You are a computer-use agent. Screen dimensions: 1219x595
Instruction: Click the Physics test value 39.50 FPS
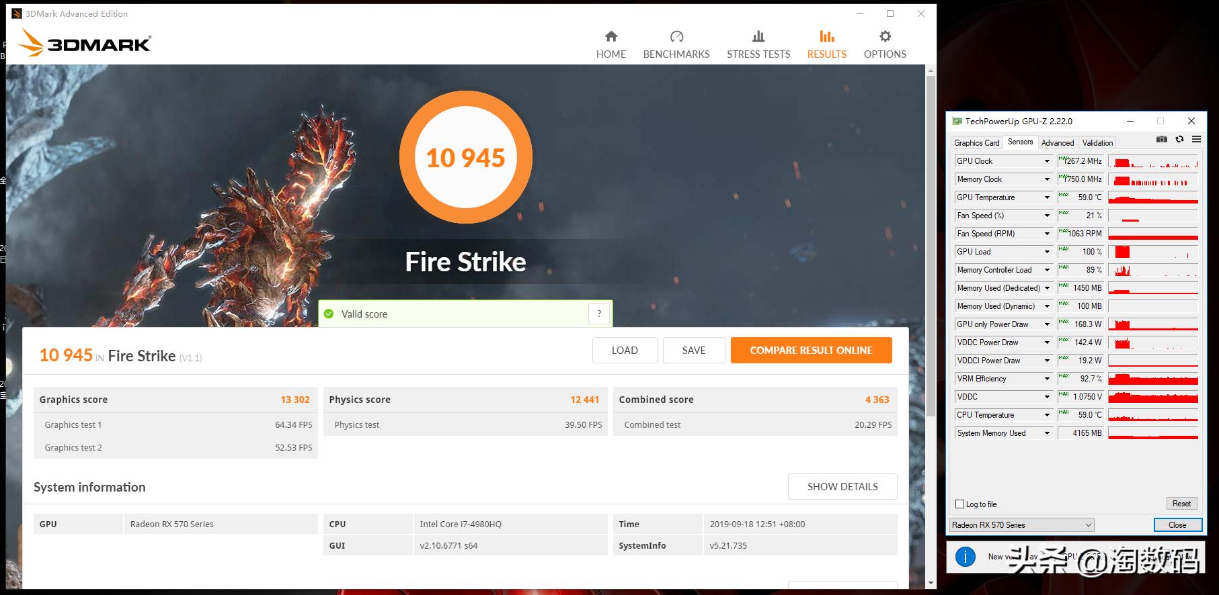[584, 425]
